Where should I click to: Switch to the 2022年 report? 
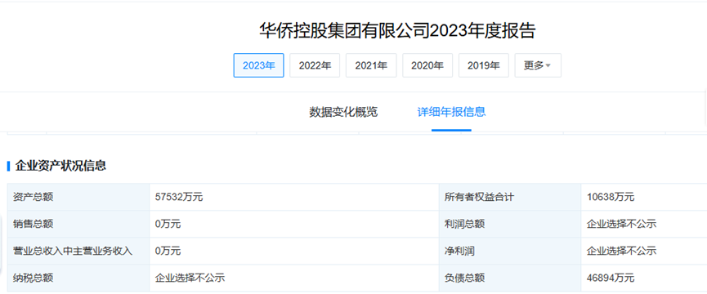(x=315, y=65)
